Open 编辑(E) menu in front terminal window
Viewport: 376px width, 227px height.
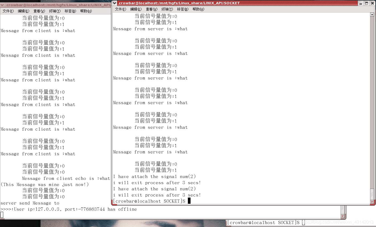(136, 9)
